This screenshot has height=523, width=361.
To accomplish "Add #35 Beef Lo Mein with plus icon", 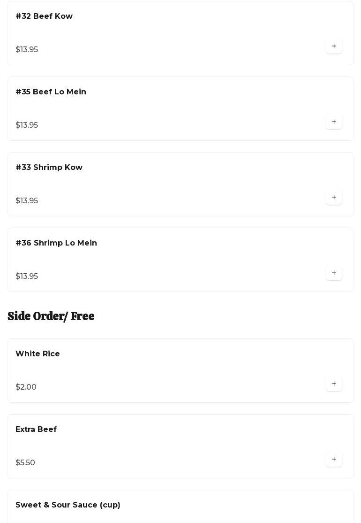I will (334, 122).
